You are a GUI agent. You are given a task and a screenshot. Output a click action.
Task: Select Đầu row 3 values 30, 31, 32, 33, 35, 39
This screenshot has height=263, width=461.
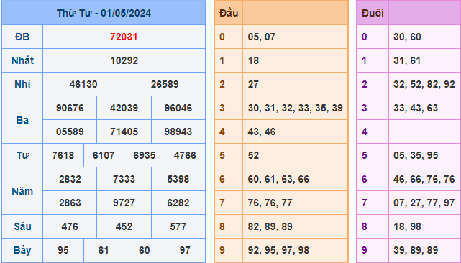295,108
